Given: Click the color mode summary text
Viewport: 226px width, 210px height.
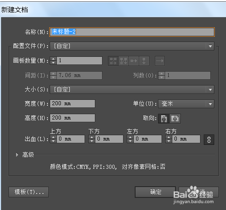Looking at the screenshot, I should [x=108, y=167].
